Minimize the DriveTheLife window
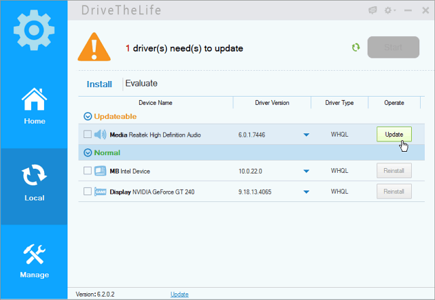The image size is (435, 300). (x=408, y=11)
